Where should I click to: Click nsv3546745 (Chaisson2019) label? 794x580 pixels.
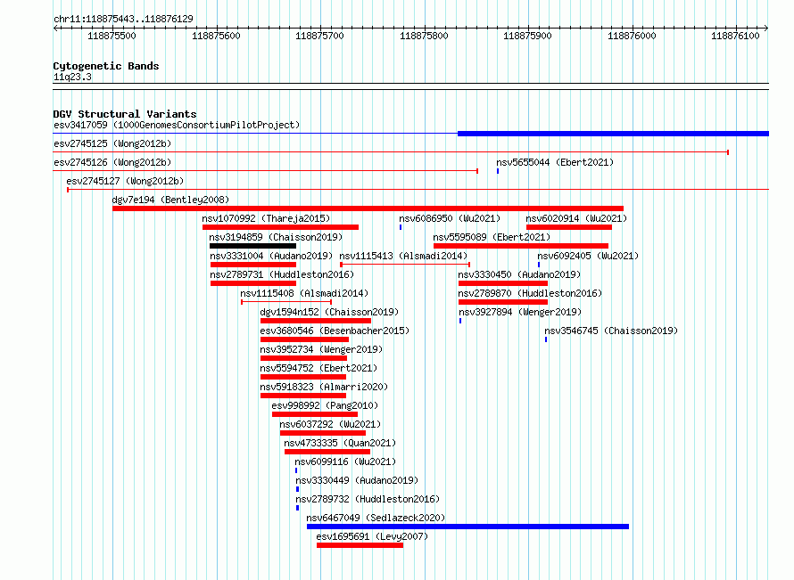point(611,331)
